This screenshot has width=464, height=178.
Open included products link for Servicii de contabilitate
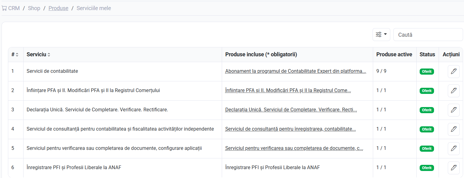295,71
